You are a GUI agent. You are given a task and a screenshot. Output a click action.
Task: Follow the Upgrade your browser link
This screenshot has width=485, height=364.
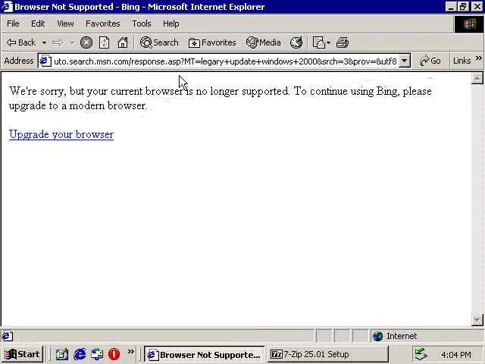pos(61,135)
